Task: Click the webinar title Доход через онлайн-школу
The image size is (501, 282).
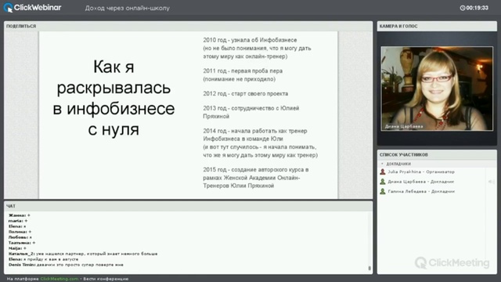Action: 127,8
